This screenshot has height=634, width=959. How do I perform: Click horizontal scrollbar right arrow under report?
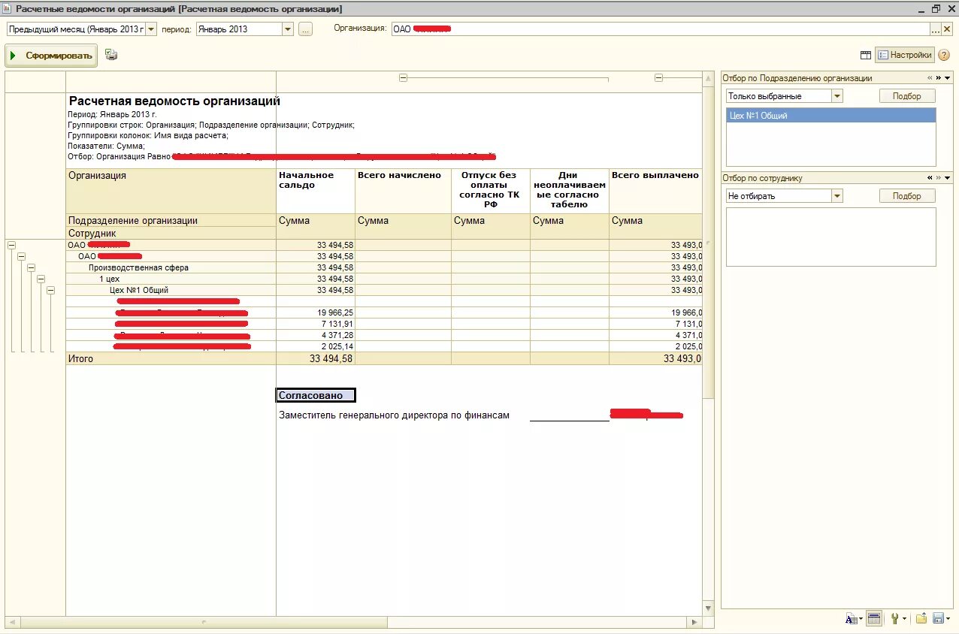694,622
